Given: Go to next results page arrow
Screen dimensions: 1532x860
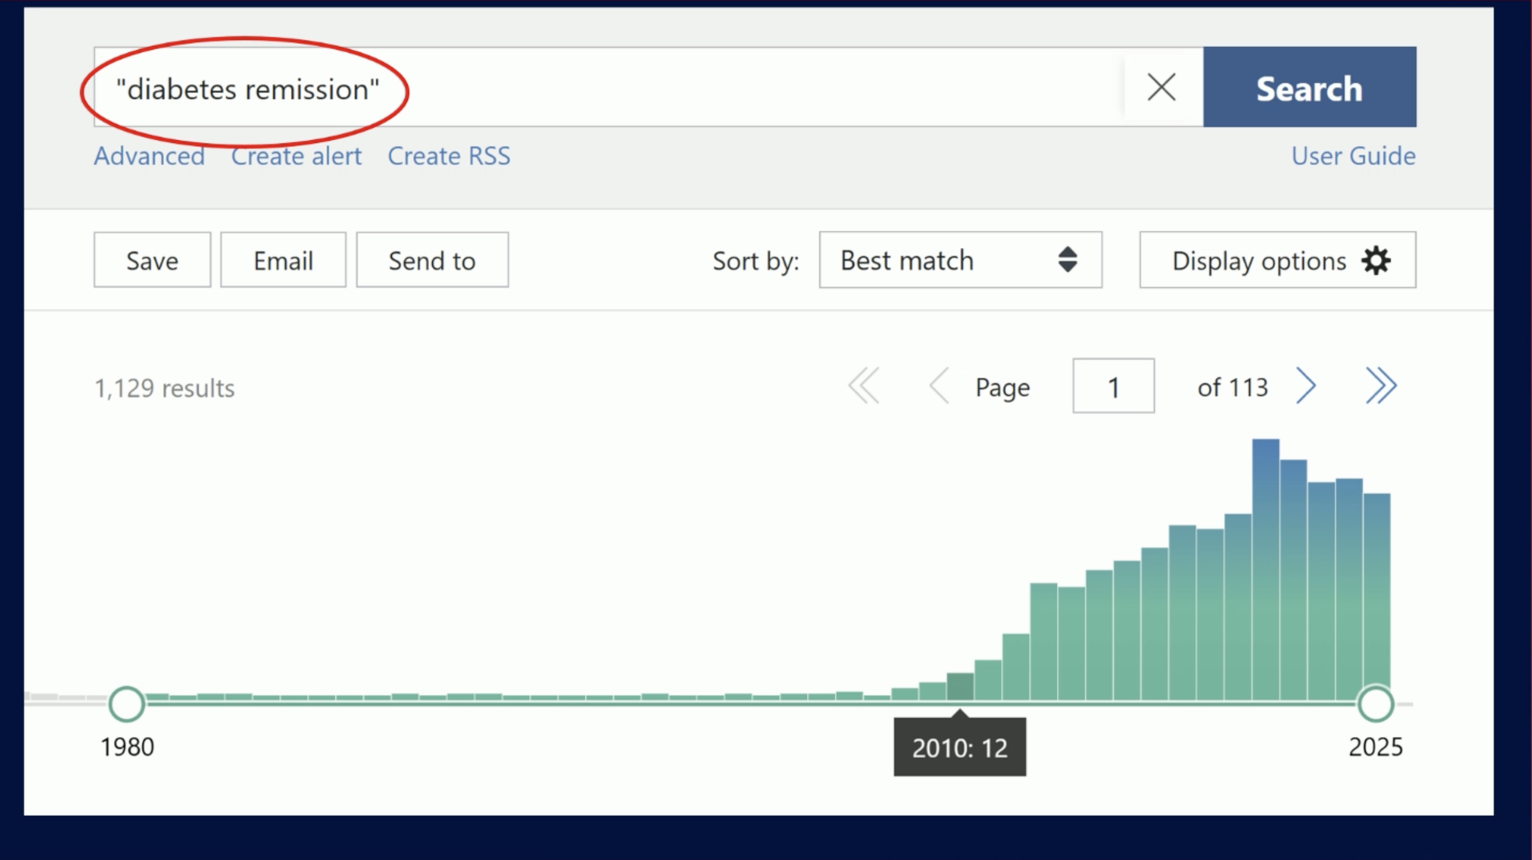Looking at the screenshot, I should click(1306, 386).
